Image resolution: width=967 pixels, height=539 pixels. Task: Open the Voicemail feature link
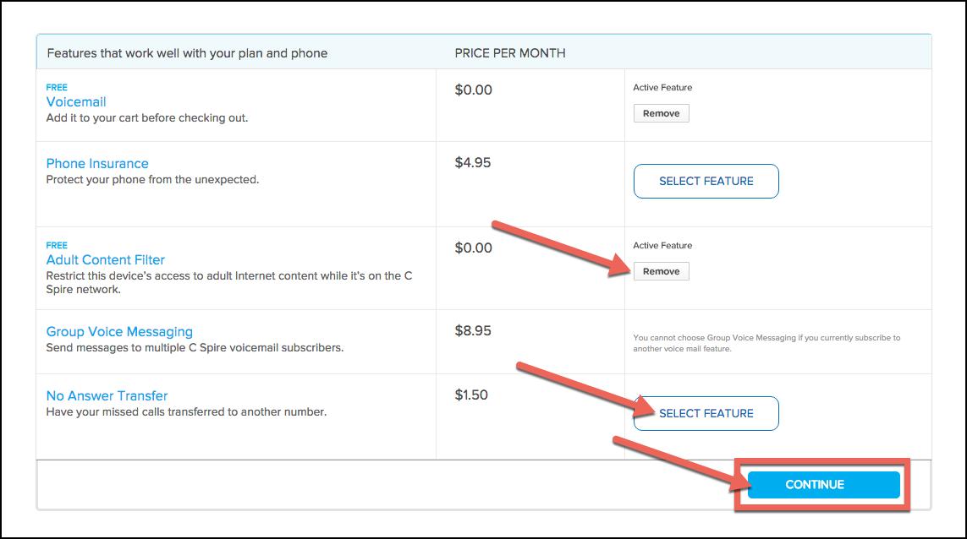pos(76,102)
